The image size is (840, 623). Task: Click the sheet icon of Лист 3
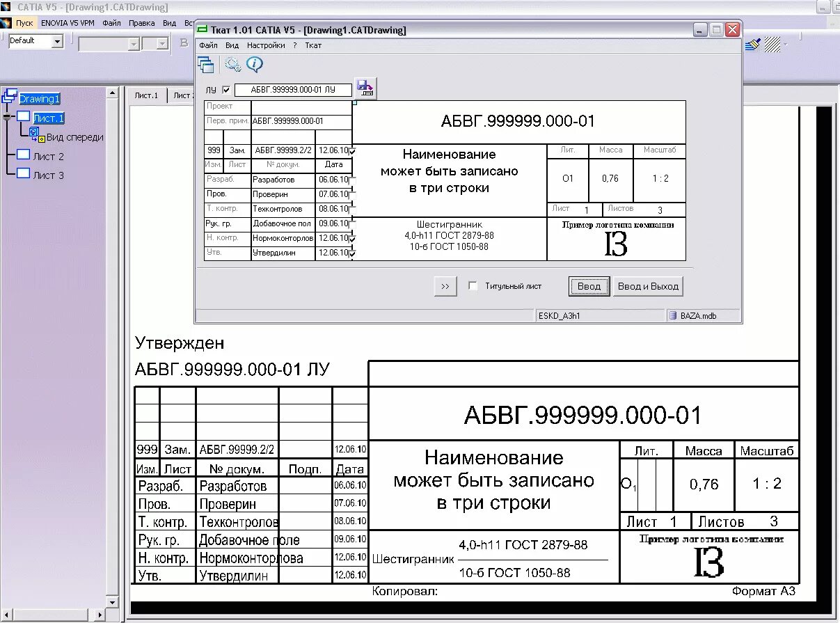[23, 173]
